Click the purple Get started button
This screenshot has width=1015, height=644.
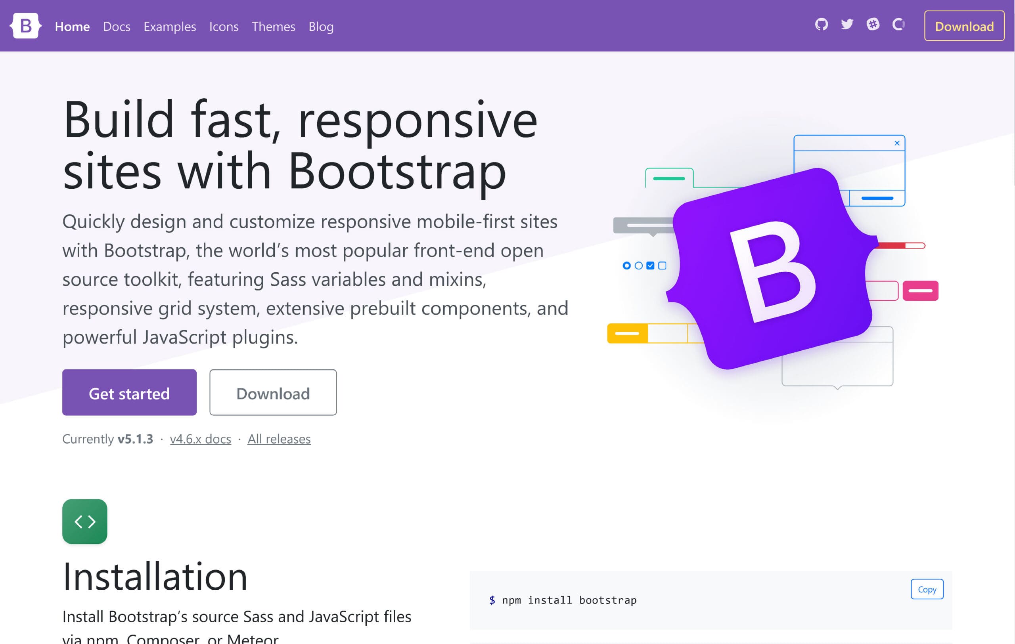129,393
